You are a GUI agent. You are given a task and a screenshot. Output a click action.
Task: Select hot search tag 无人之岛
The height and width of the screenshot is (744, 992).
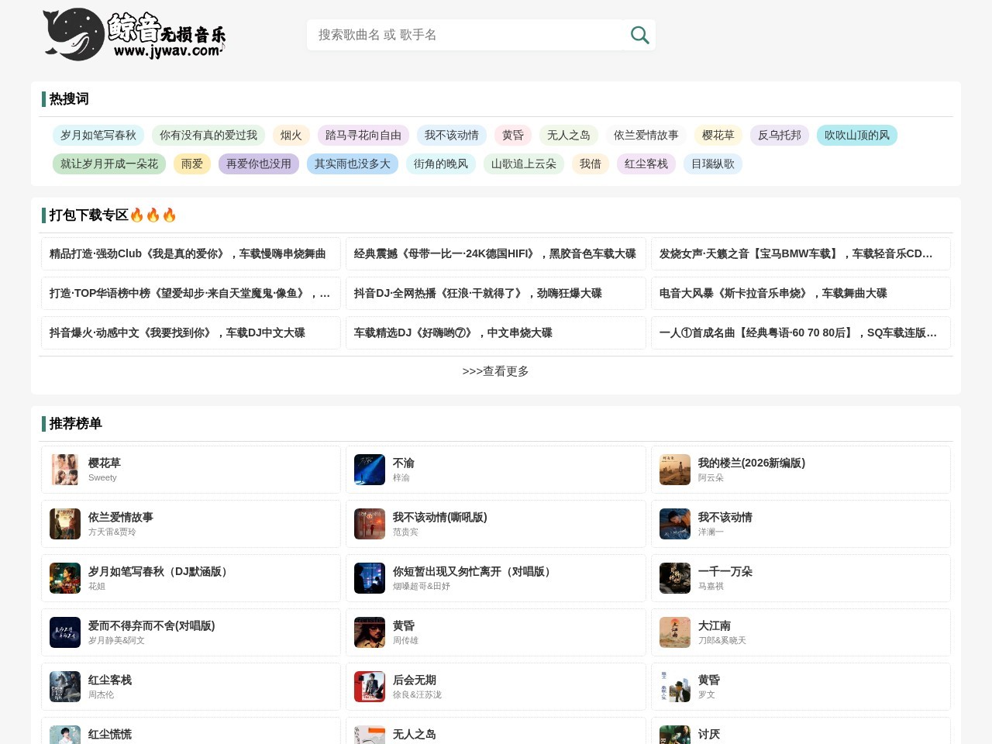[569, 135]
